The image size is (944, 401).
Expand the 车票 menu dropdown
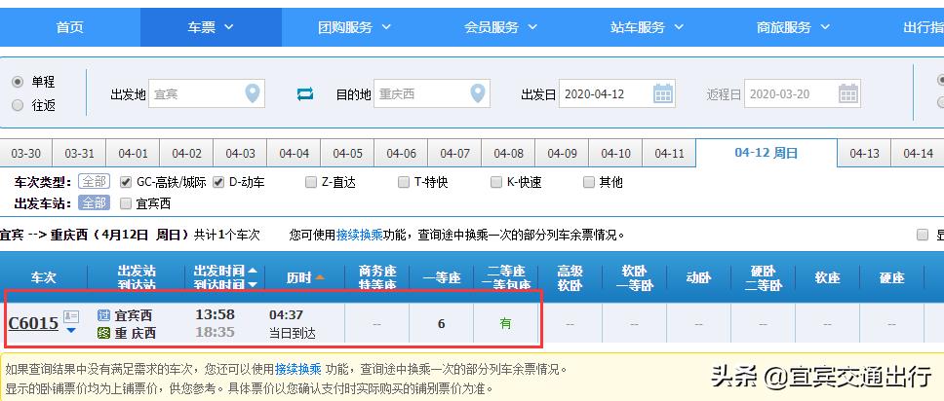point(211,27)
